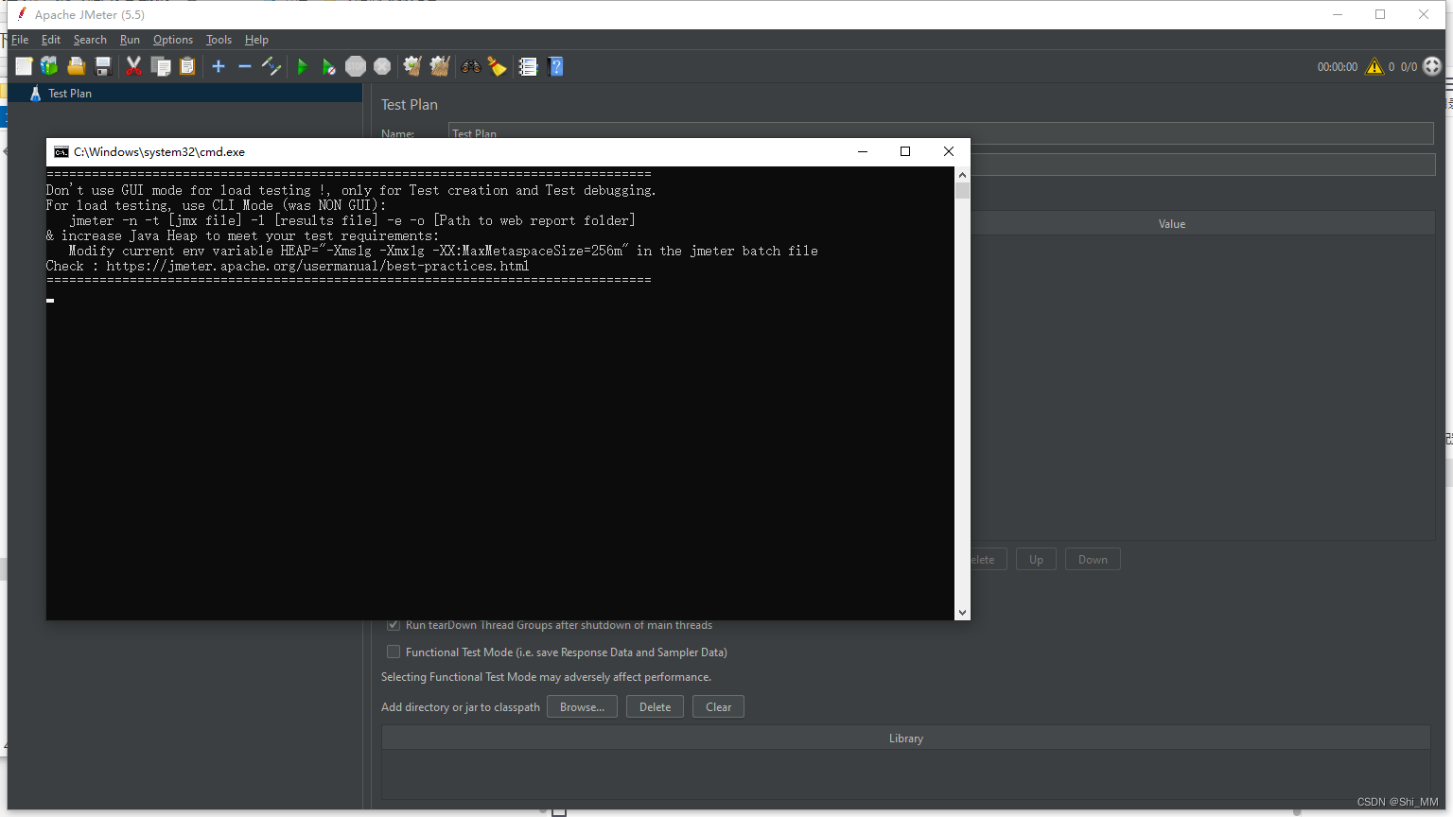Click the Save floppy disk icon
This screenshot has width=1453, height=817.
[x=103, y=66]
